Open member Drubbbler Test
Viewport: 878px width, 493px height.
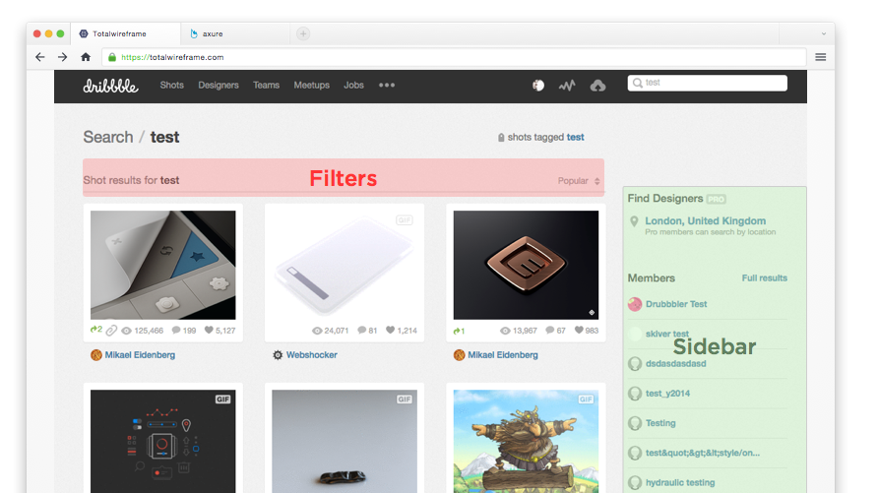point(676,304)
